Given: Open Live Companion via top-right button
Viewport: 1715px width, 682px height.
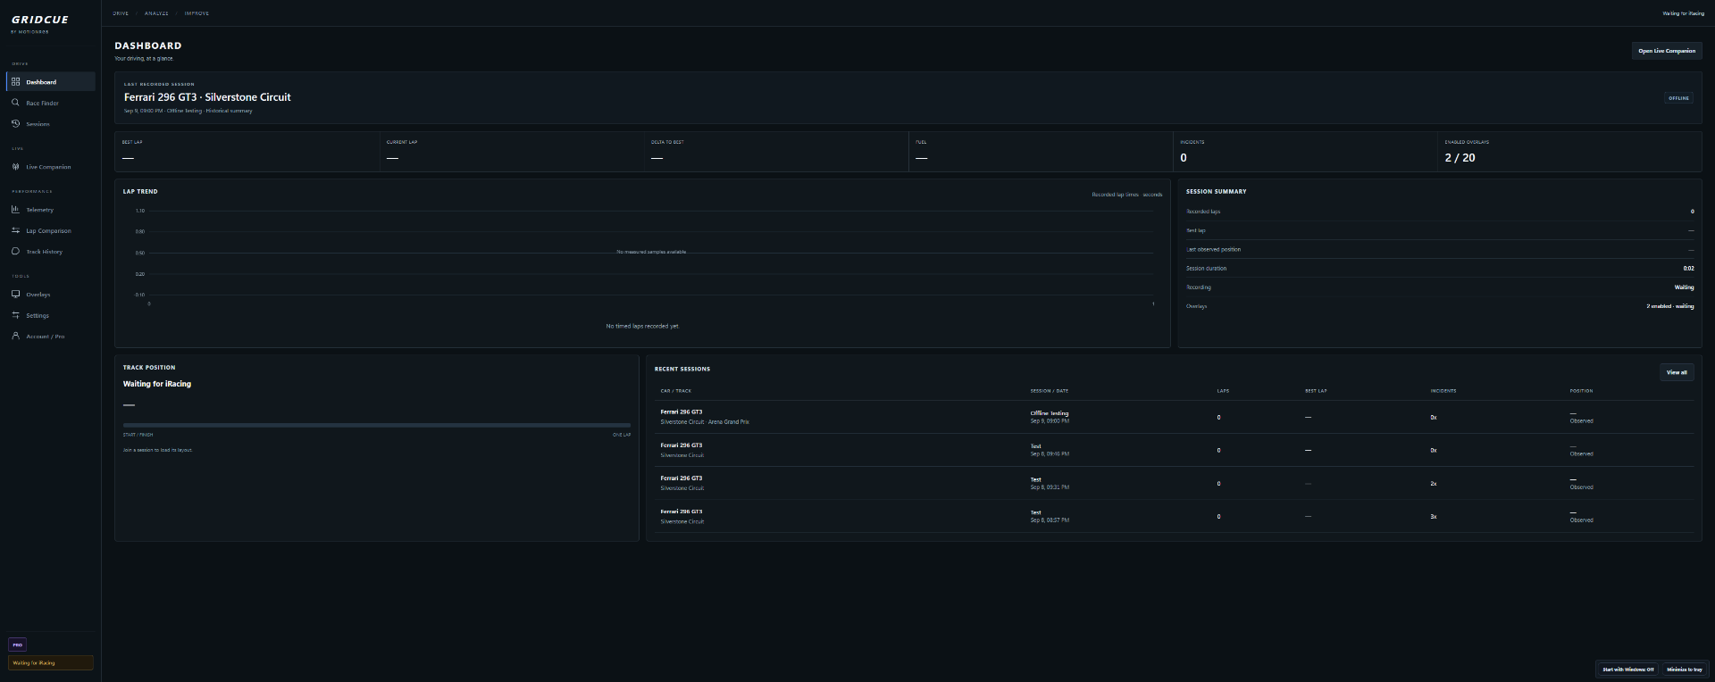Looking at the screenshot, I should pyautogui.click(x=1666, y=51).
